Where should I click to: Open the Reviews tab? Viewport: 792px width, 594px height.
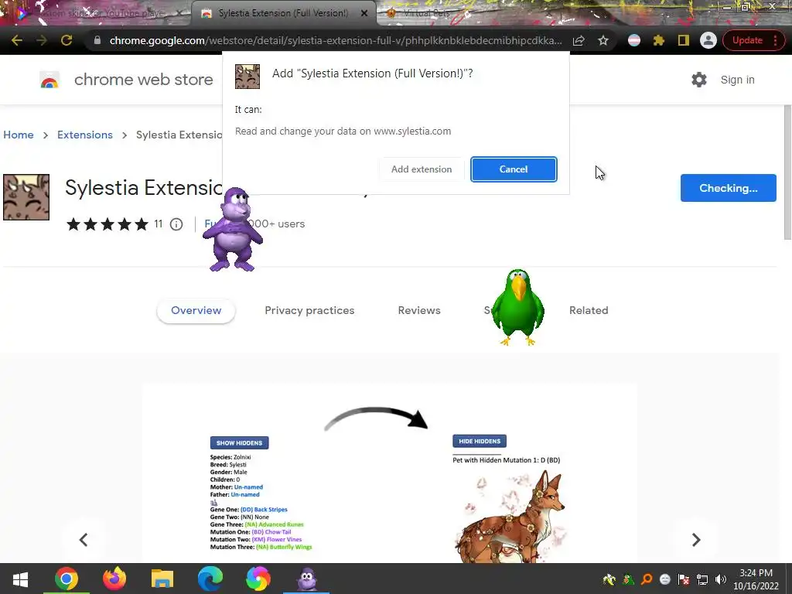point(419,311)
